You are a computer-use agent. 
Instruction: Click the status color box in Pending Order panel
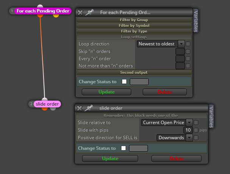click(139, 82)
